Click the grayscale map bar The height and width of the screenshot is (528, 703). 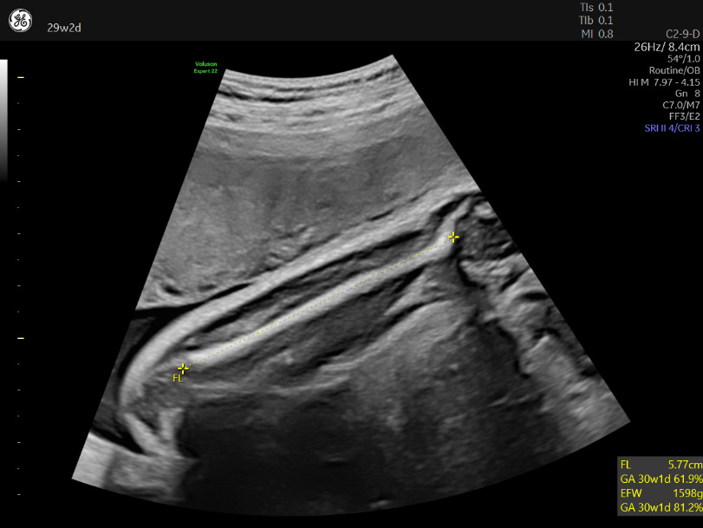[3, 120]
